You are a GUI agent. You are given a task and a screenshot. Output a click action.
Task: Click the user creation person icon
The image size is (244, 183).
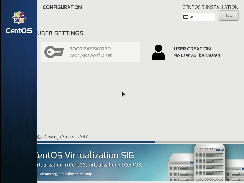click(159, 53)
